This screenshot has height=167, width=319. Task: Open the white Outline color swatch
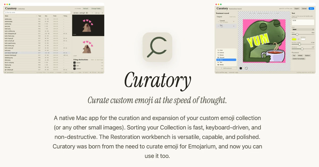point(303,39)
